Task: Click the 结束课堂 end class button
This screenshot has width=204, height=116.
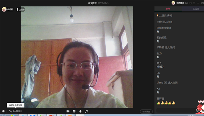Action: pyautogui.click(x=146, y=111)
